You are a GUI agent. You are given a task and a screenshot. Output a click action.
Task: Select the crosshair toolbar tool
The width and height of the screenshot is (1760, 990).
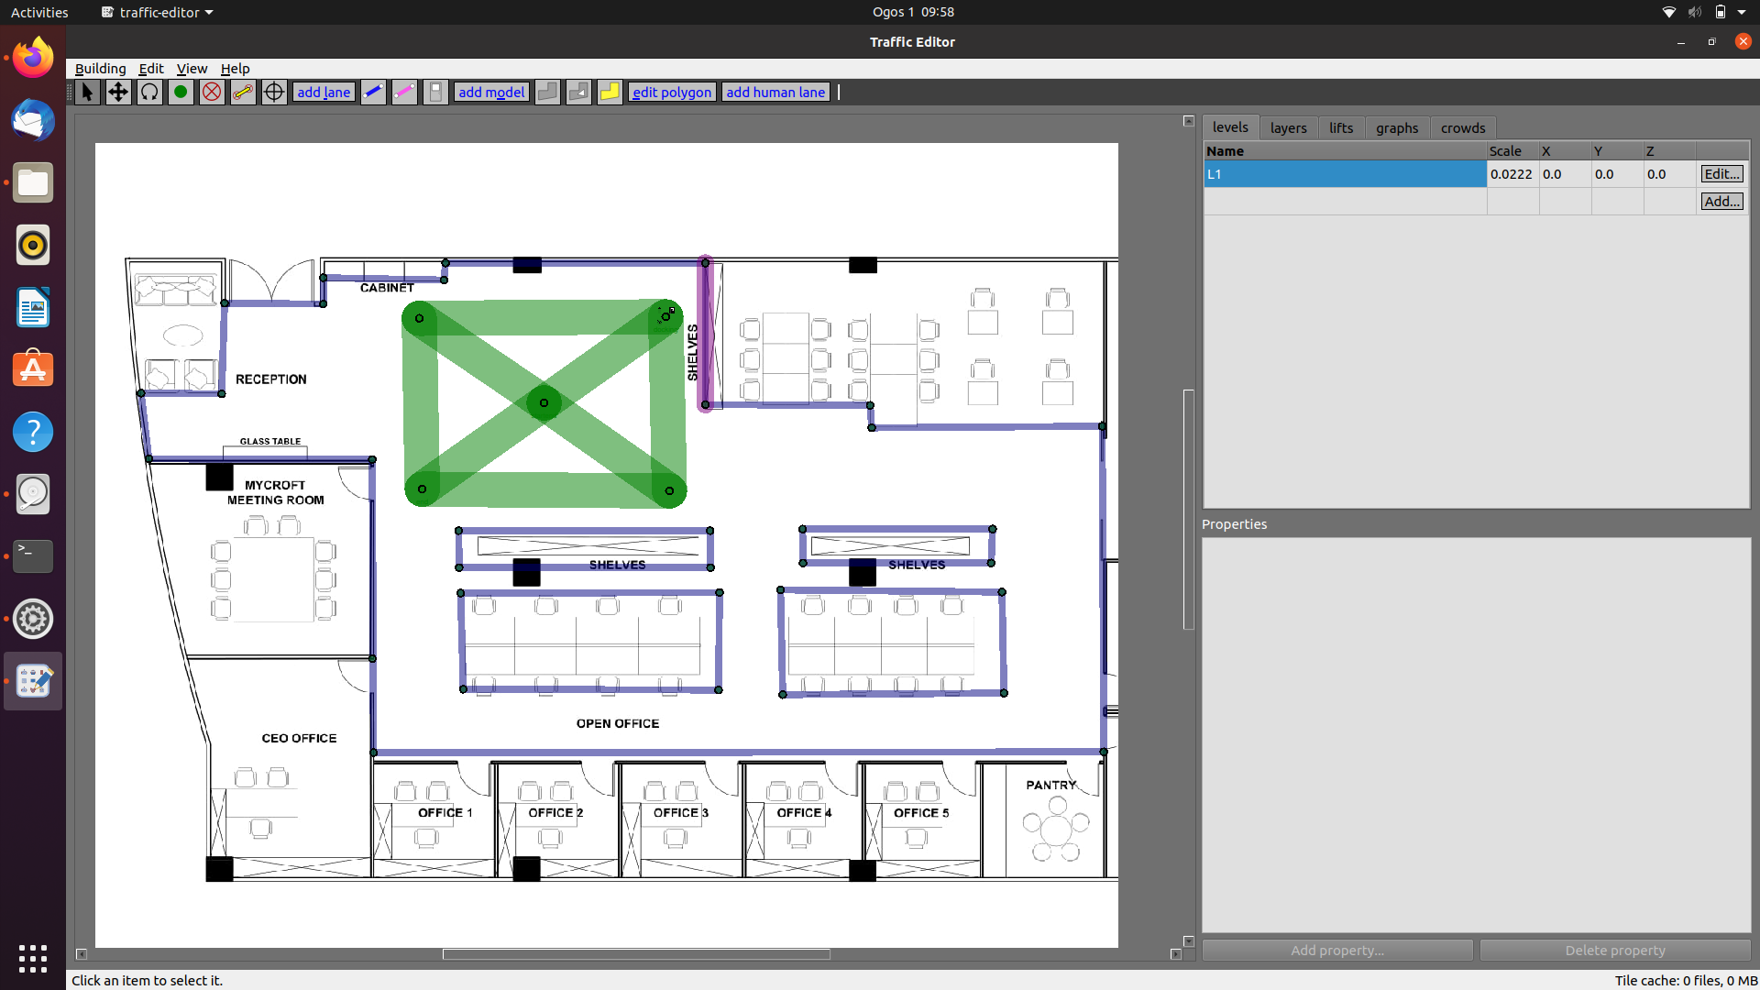pos(274,92)
